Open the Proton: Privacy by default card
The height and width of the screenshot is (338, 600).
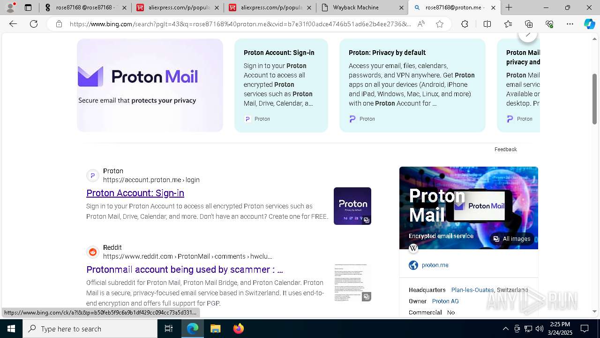click(412, 85)
